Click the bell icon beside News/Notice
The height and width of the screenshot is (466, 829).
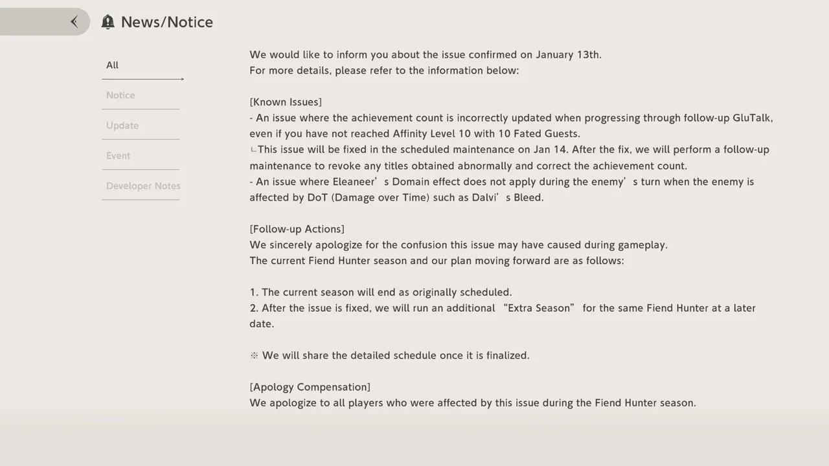click(108, 22)
